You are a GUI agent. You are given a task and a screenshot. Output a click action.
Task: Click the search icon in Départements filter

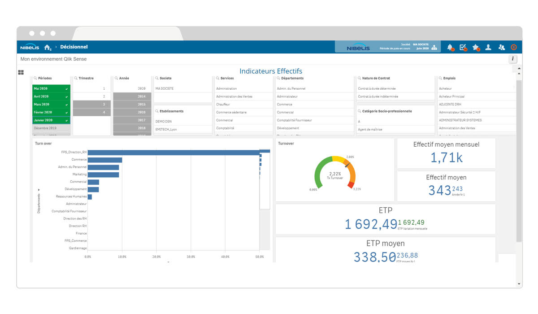[278, 78]
